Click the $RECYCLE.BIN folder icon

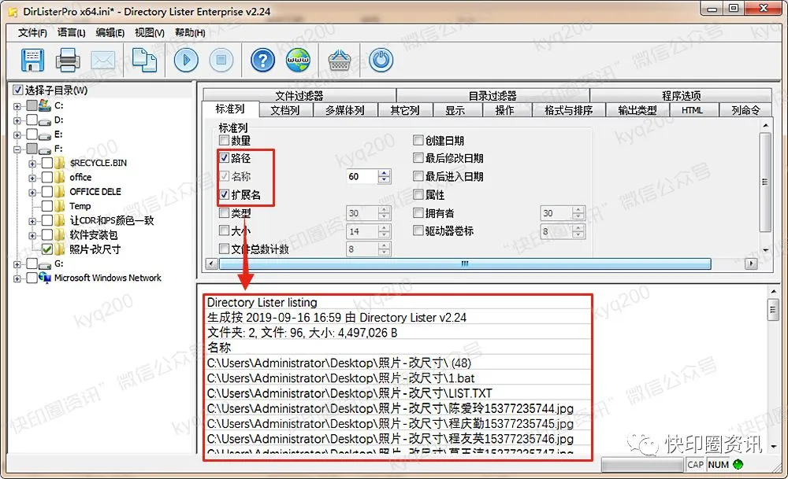(x=61, y=163)
